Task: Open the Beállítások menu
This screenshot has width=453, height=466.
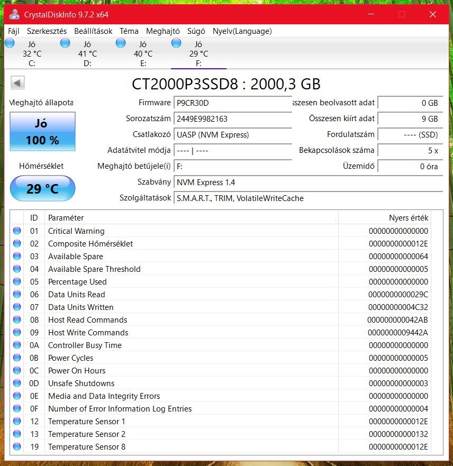Action: click(93, 31)
